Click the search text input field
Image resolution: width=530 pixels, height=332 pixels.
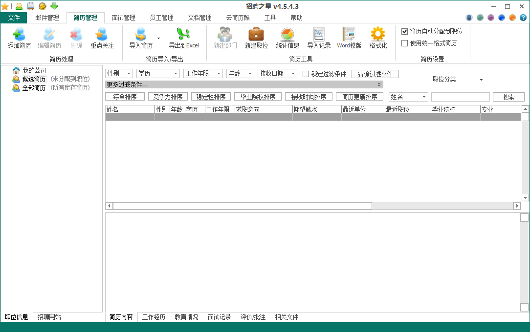point(460,97)
